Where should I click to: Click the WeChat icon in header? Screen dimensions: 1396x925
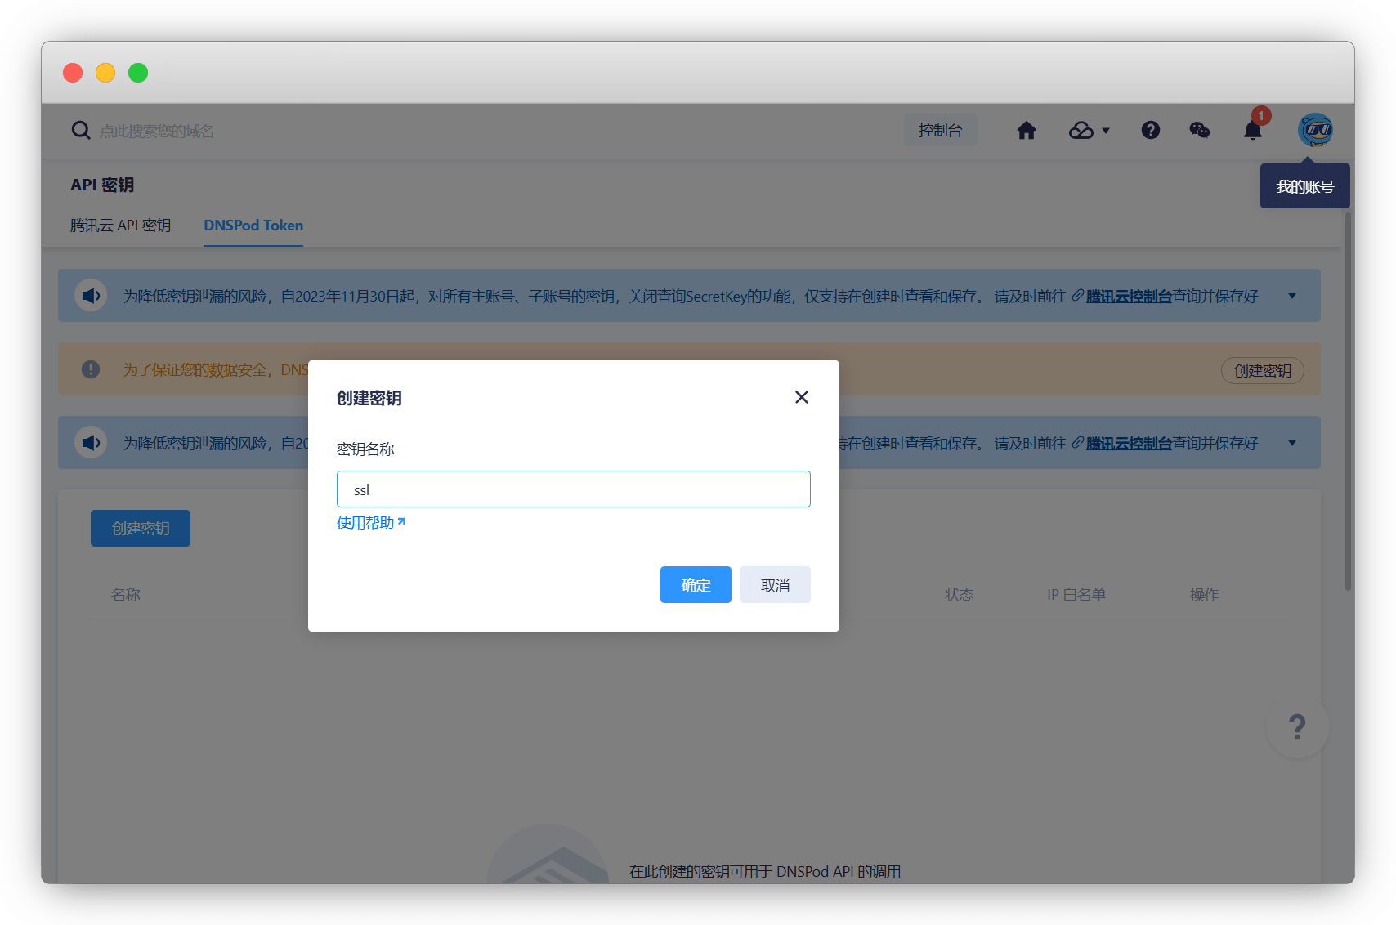[x=1199, y=131]
